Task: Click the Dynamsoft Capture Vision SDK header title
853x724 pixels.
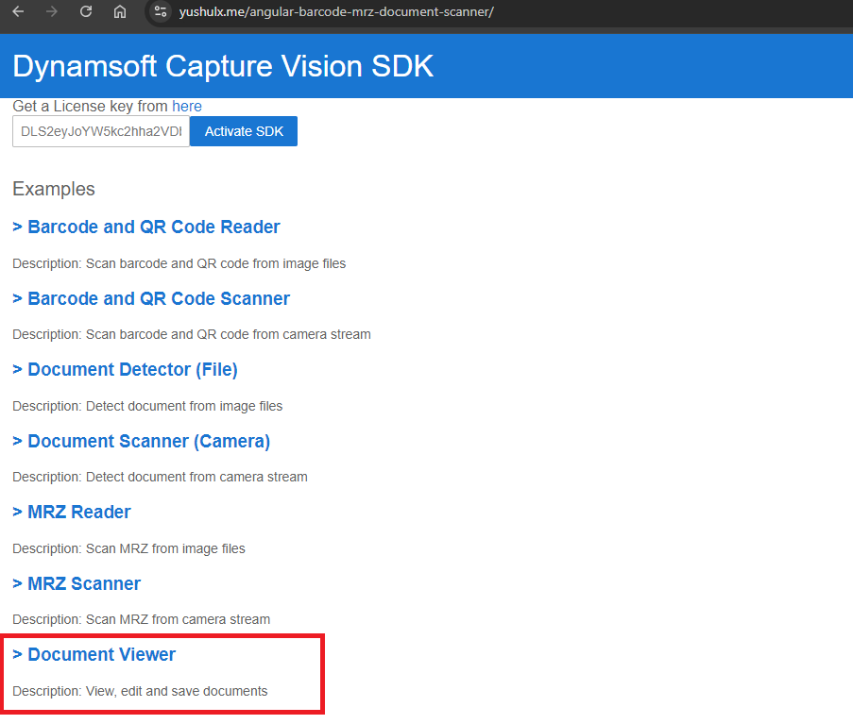Action: coord(223,66)
